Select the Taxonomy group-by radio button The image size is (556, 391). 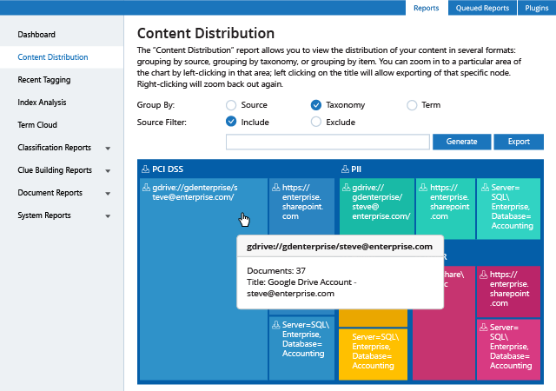(316, 105)
